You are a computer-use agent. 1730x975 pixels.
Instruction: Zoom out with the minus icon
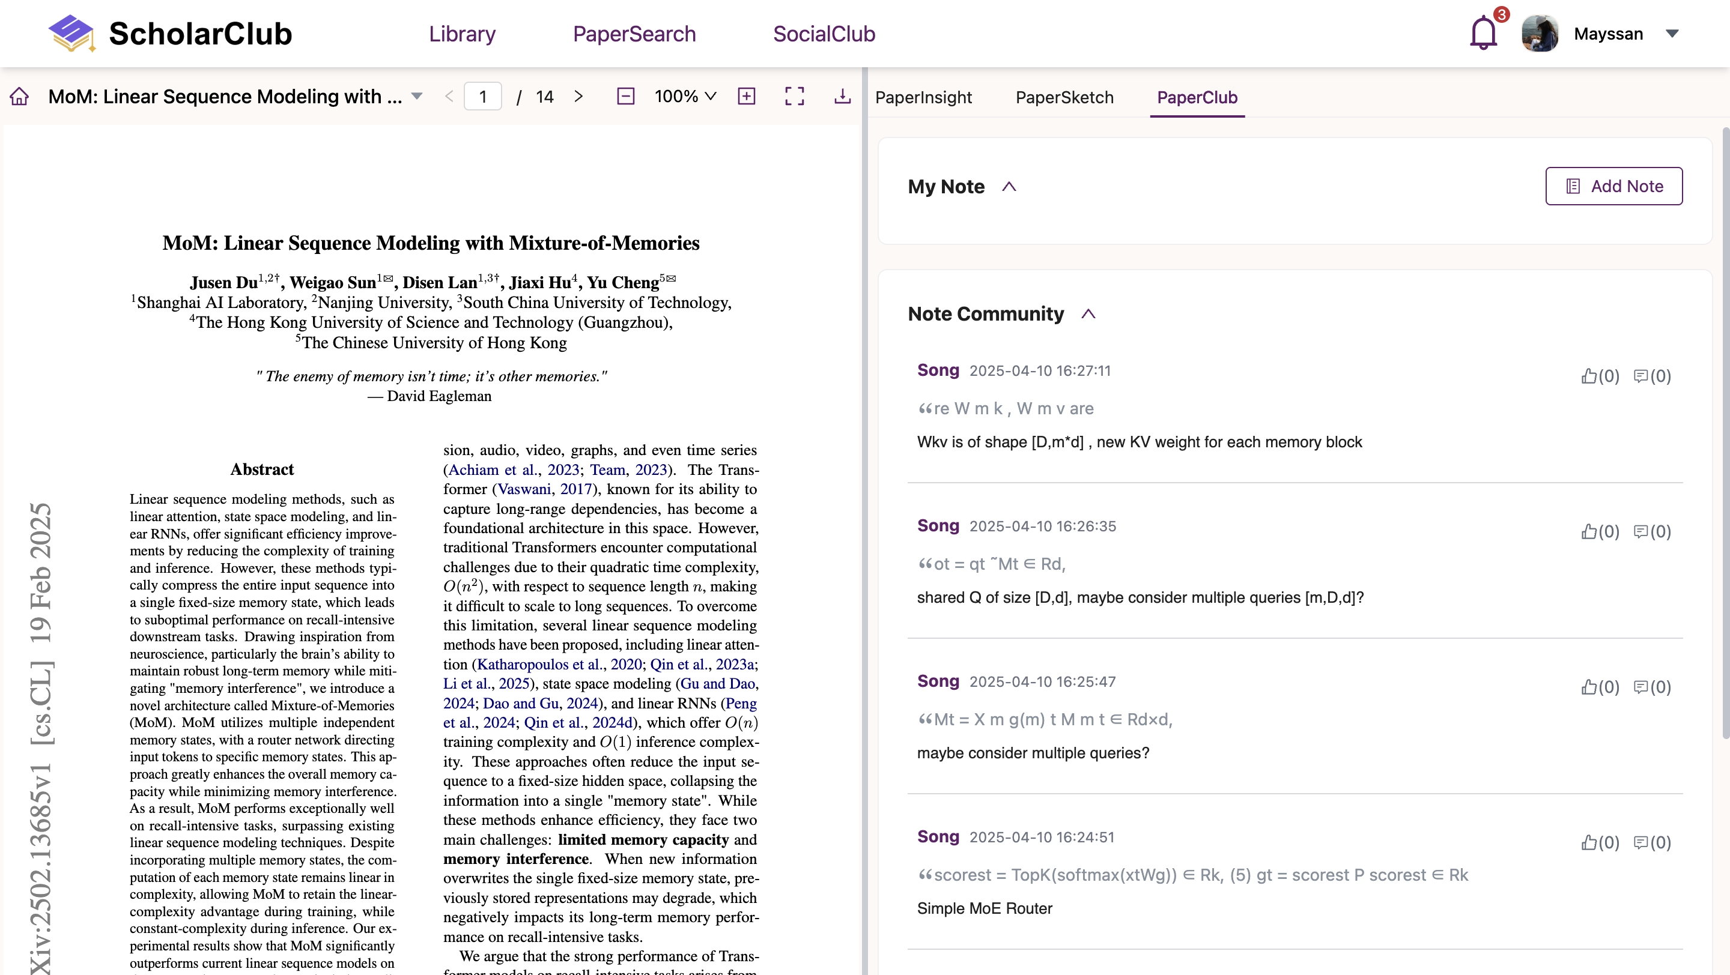click(625, 97)
